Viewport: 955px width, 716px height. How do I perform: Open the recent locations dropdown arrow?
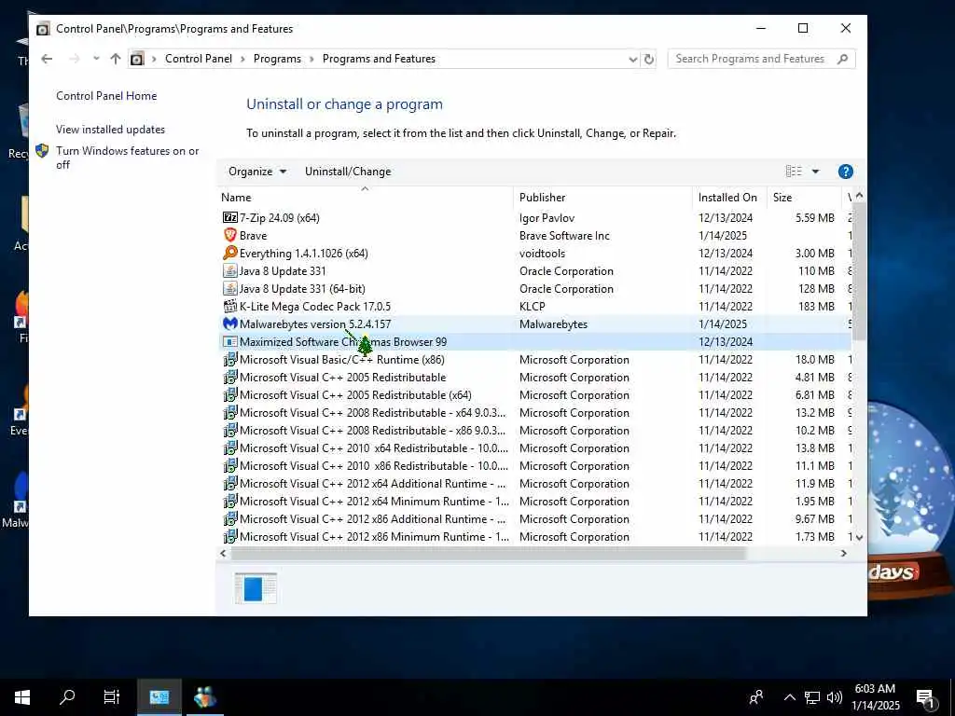[x=96, y=59]
